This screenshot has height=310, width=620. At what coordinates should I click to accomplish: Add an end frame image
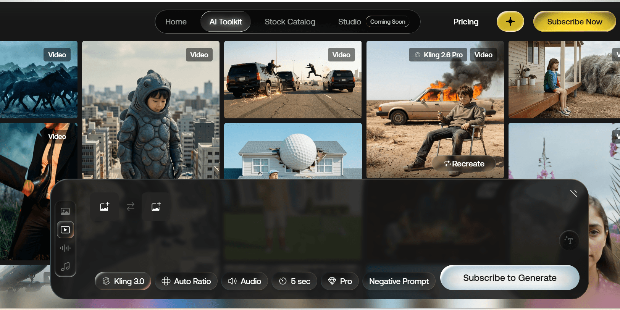tap(156, 207)
